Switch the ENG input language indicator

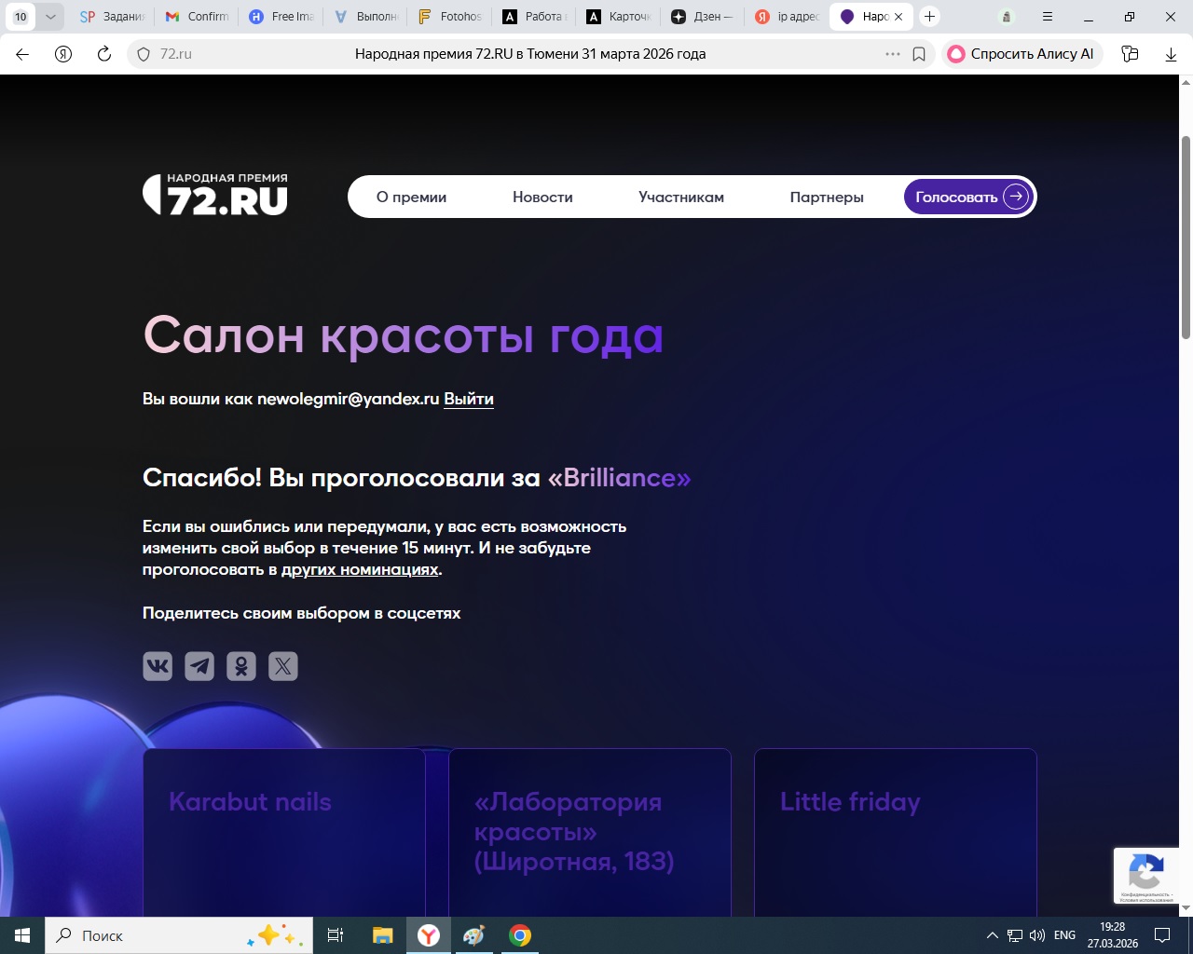(x=1064, y=935)
